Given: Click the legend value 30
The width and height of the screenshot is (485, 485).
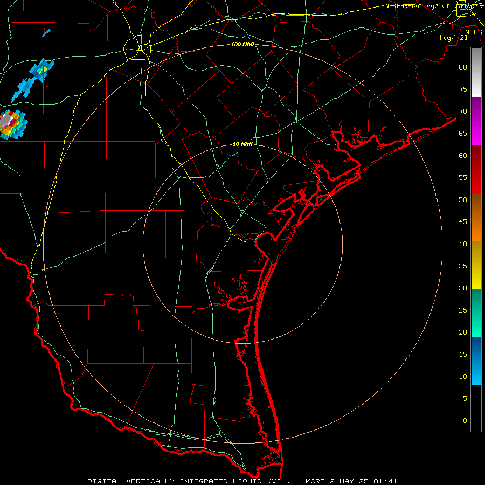Looking at the screenshot, I should (463, 288).
